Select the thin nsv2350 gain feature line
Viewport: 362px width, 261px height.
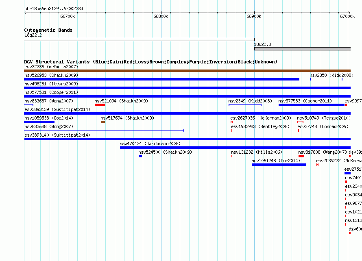[326, 79]
